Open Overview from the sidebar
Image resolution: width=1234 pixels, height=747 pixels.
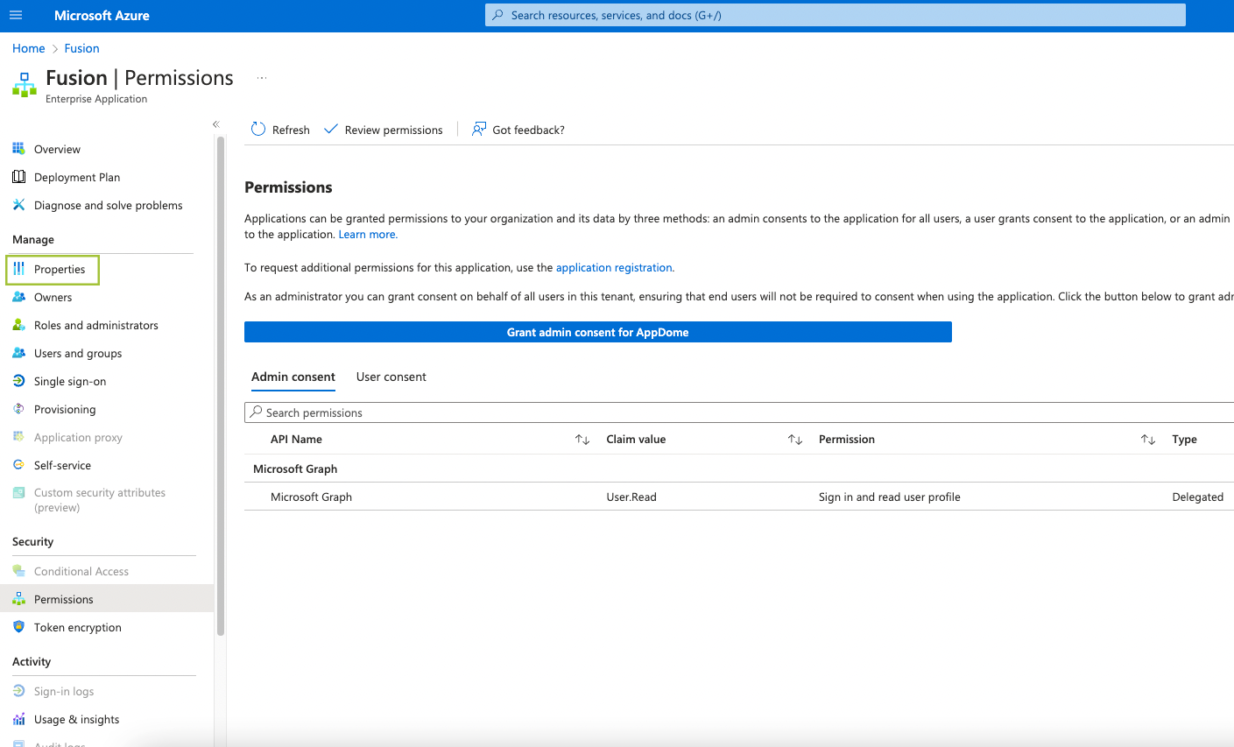(x=57, y=150)
